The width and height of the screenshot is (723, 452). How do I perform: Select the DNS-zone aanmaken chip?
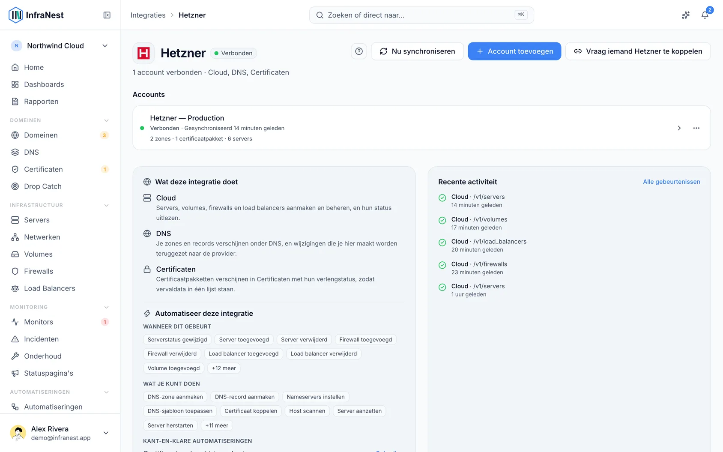pos(175,397)
